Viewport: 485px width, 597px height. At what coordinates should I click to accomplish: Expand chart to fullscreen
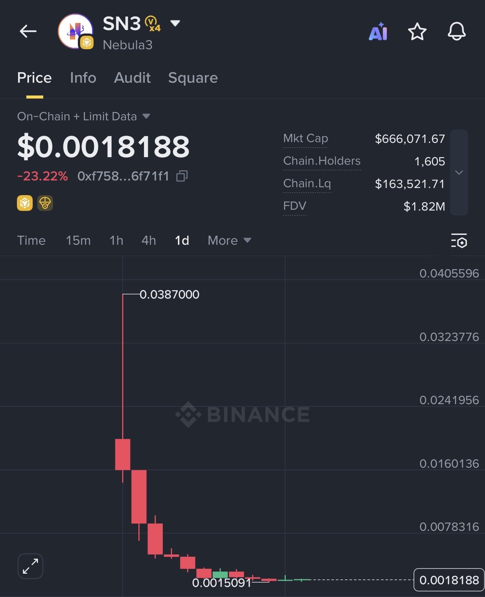(30, 566)
